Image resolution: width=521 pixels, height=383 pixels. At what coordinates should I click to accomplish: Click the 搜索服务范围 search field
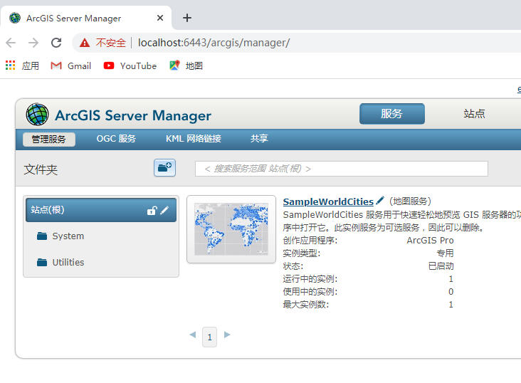(342, 169)
